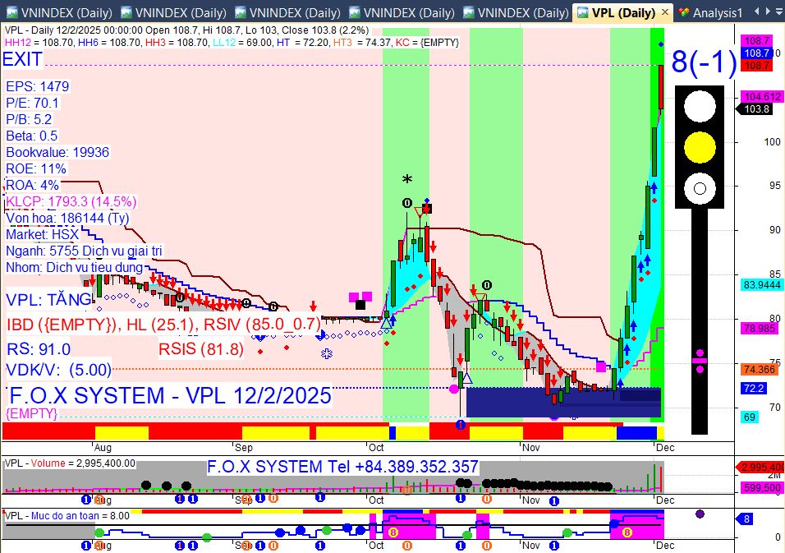Screen dimensions: 785x553
Task: Click the KLCP: 1793.3 (14.5%) text
Action: click(x=71, y=201)
